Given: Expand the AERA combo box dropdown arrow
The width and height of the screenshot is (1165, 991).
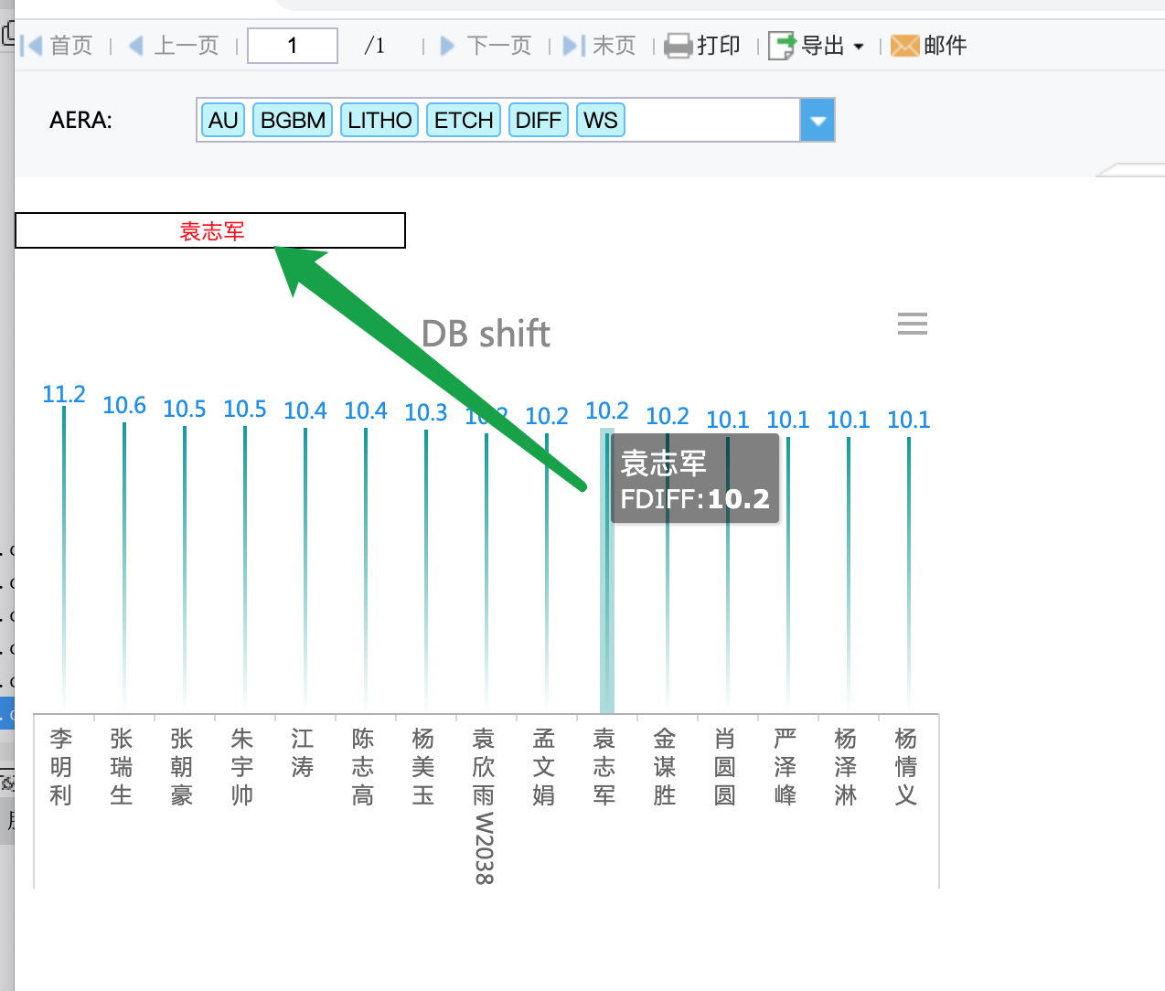Looking at the screenshot, I should coord(818,120).
